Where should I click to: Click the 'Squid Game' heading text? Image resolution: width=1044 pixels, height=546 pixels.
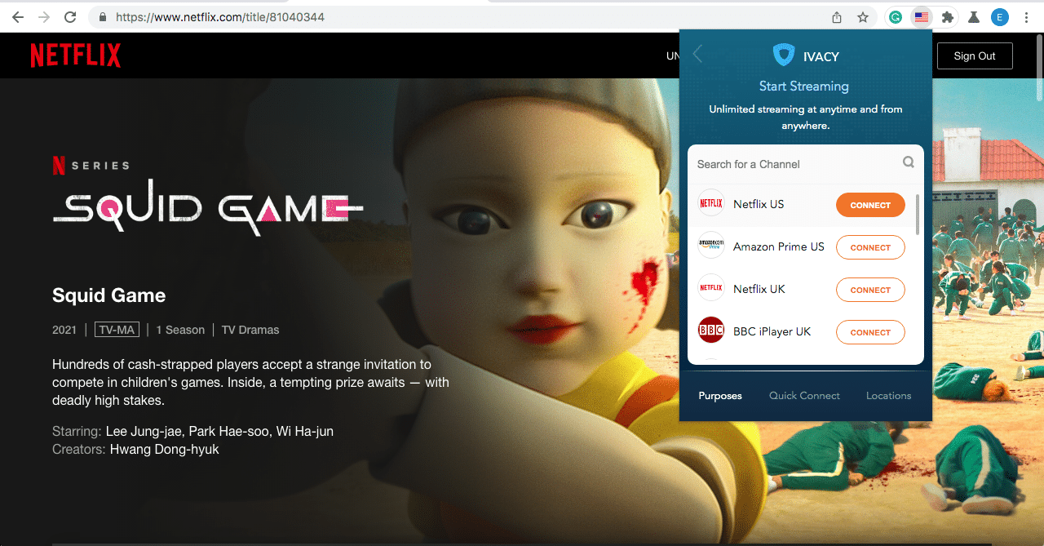[108, 295]
